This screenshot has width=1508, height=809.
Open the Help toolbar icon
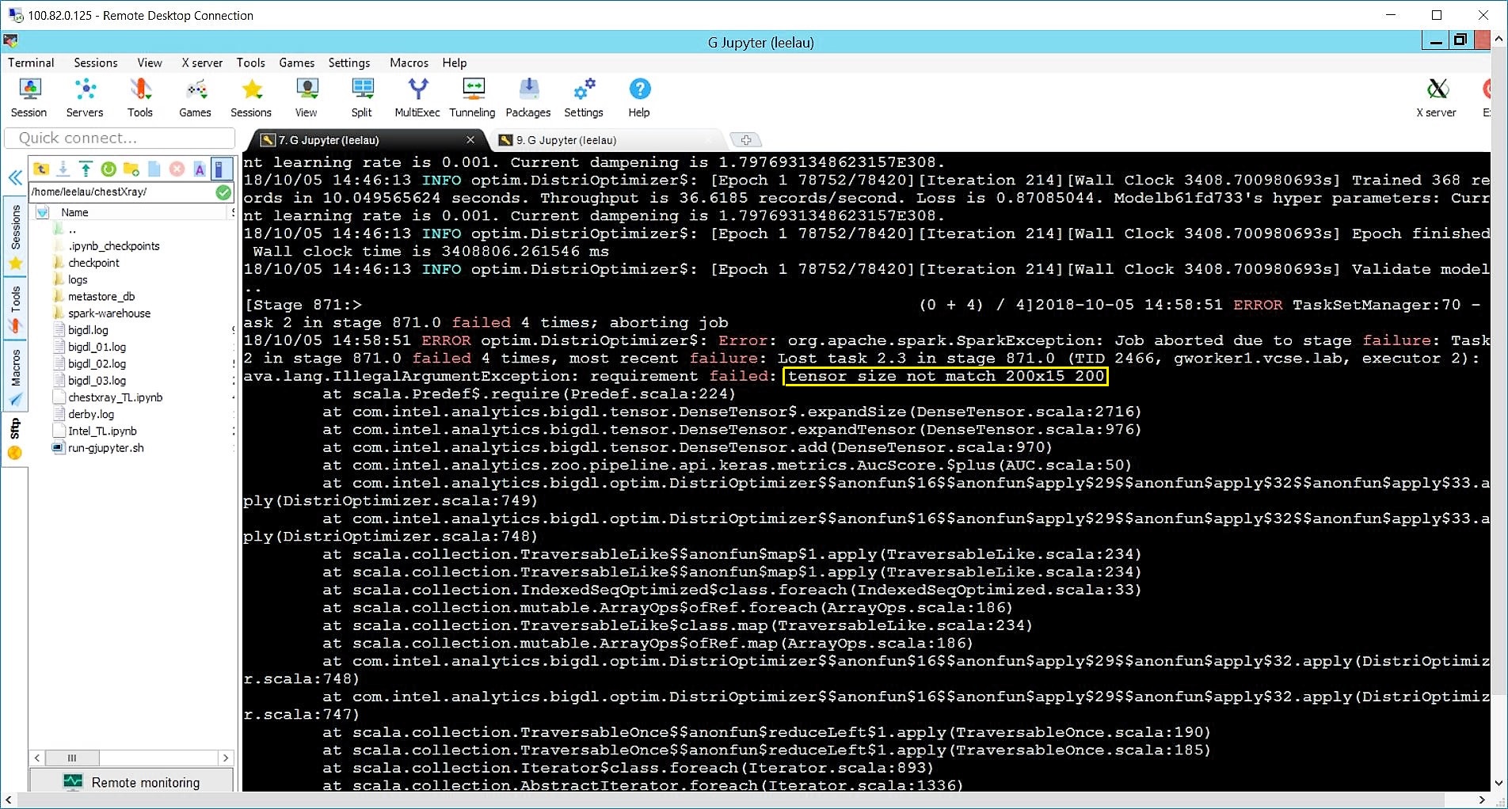[639, 98]
